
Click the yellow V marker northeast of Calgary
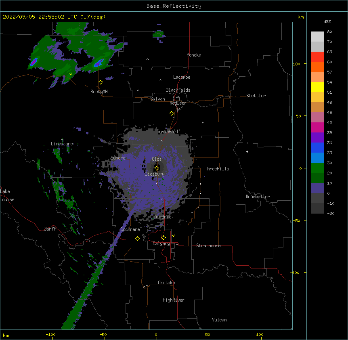[173, 236]
